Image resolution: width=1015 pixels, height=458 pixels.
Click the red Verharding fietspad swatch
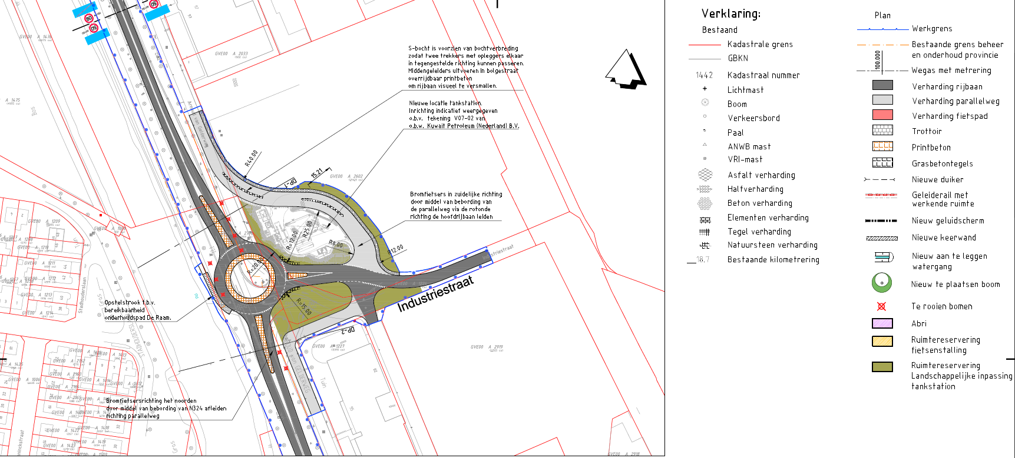coord(882,115)
